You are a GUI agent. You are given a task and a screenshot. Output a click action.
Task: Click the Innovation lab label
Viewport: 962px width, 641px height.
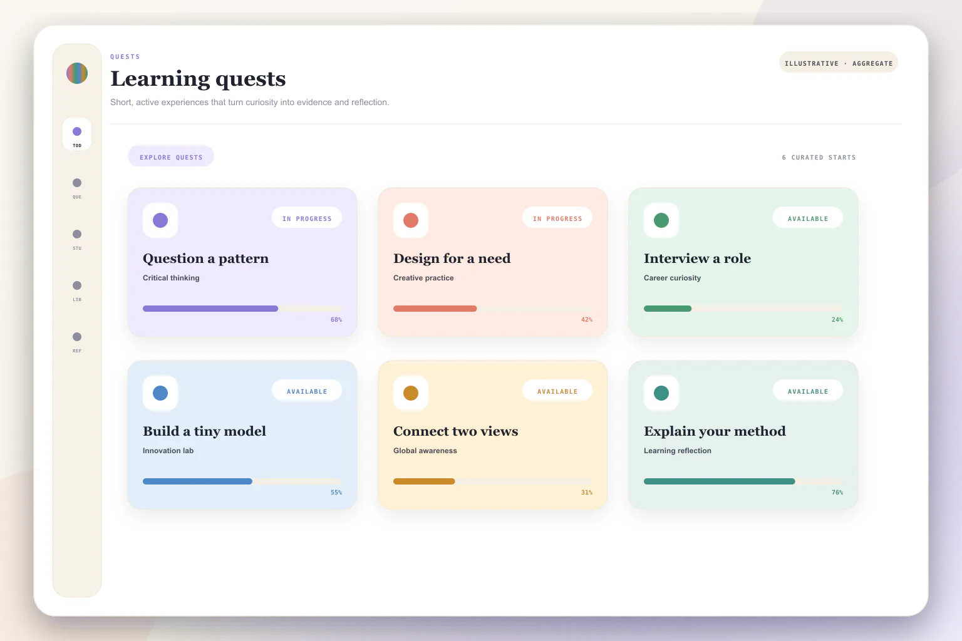click(x=168, y=451)
